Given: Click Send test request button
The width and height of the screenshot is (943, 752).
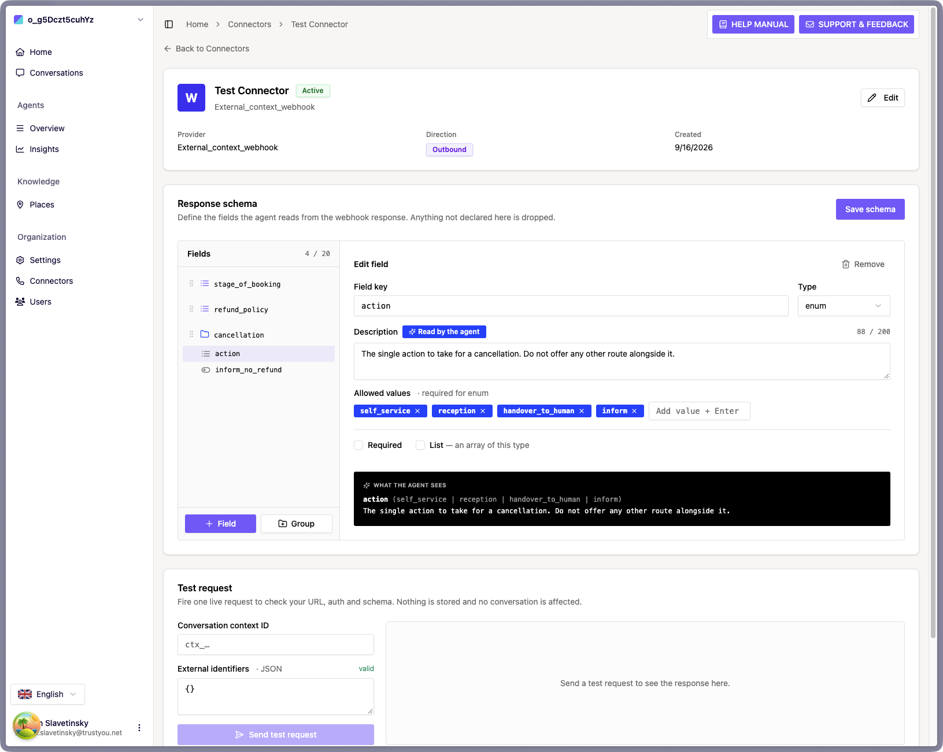Looking at the screenshot, I should (276, 735).
